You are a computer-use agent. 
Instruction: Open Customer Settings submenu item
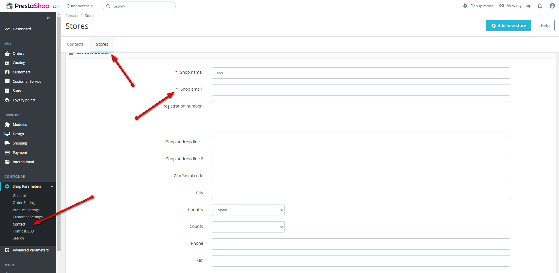click(28, 217)
